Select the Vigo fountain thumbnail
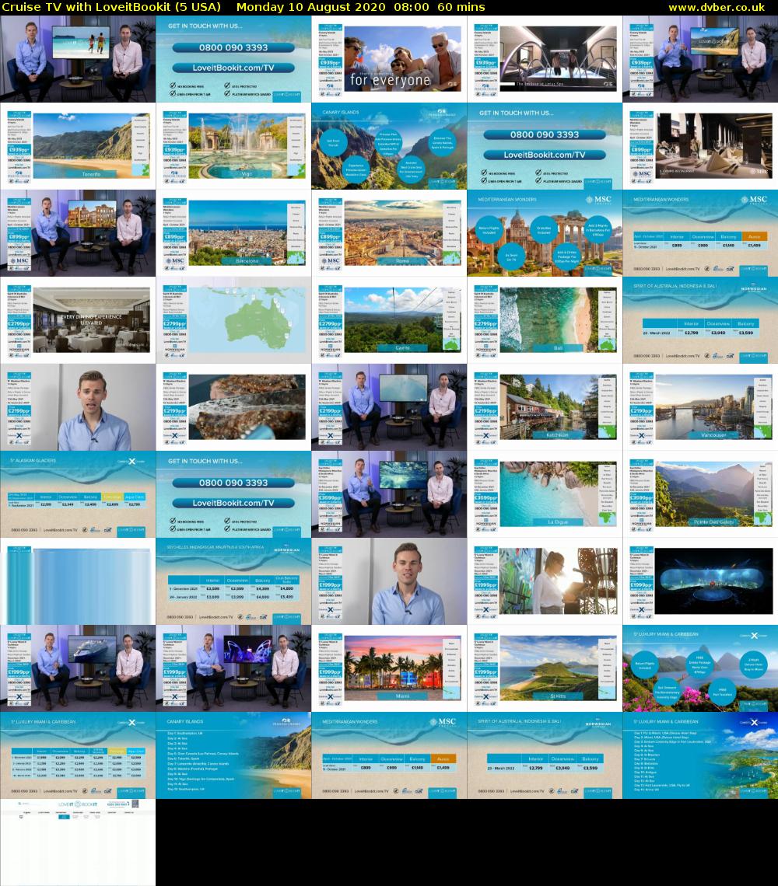Viewport: 778px width, 886px height. coord(233,146)
